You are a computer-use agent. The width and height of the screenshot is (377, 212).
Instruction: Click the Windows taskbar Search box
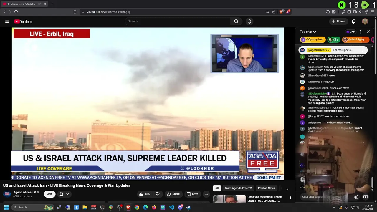coord(33,207)
